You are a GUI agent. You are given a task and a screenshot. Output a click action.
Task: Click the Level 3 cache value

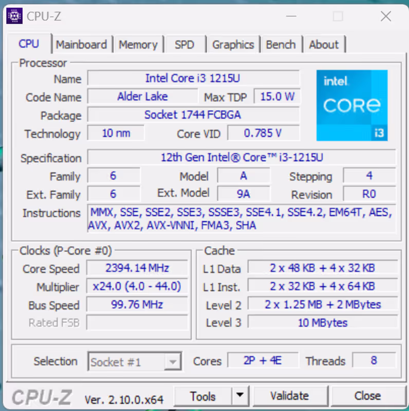coord(323,323)
